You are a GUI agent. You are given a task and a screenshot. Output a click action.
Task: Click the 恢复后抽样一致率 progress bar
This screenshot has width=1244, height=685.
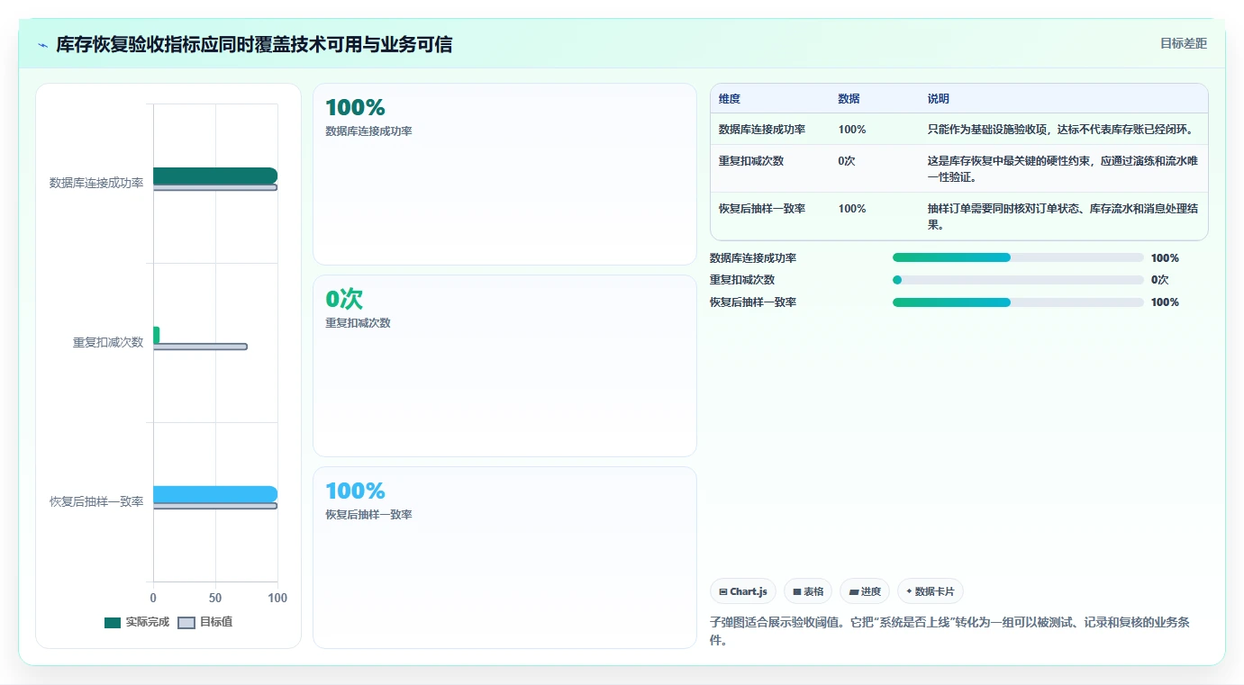point(1018,302)
